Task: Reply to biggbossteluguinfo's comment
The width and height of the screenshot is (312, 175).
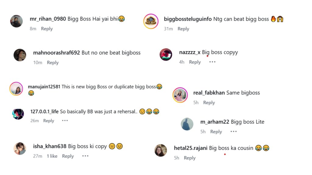Action: click(183, 29)
